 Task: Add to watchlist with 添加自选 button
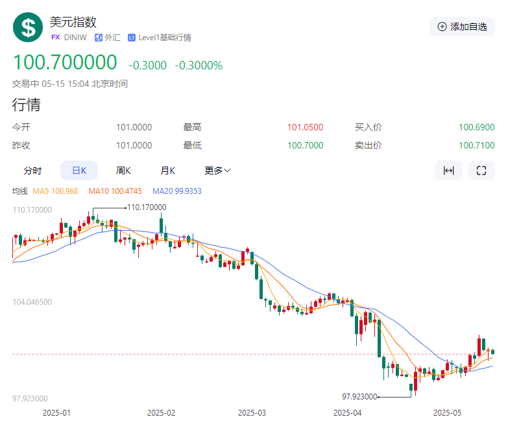(x=462, y=27)
